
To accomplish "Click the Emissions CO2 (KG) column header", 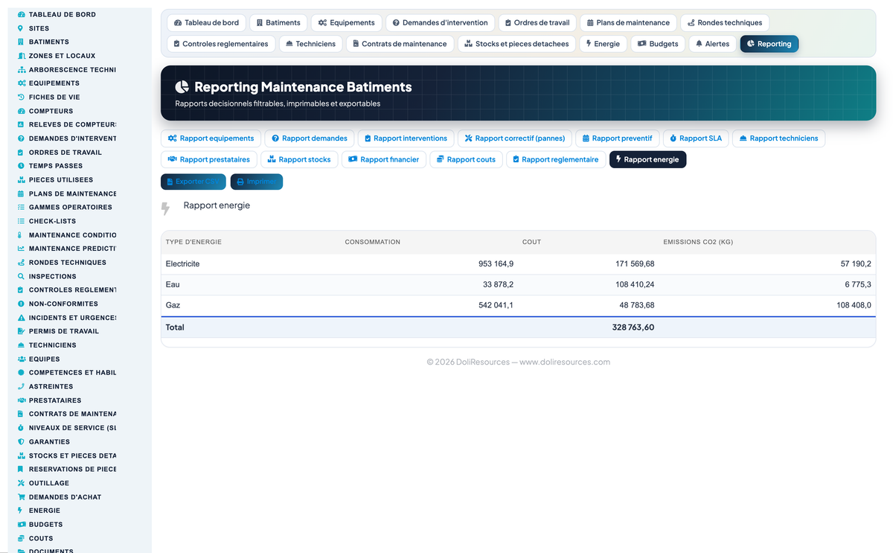I will tap(698, 242).
